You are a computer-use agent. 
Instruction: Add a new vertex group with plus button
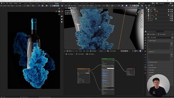(172, 43)
